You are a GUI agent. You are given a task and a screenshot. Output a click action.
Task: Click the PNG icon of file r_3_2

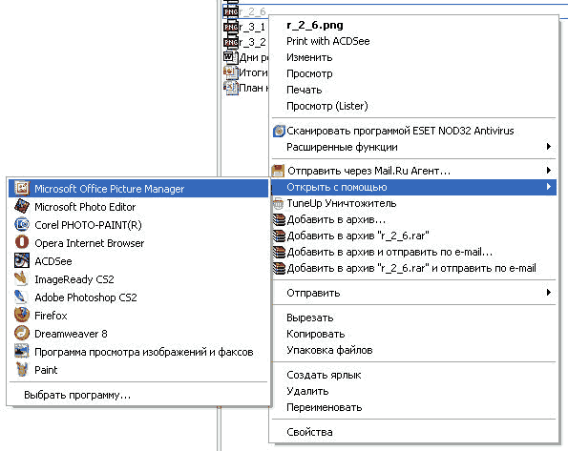231,42
